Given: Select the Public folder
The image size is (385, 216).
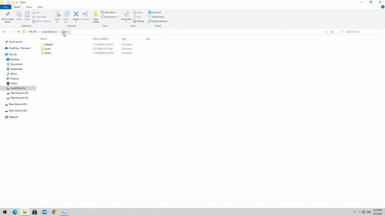Looking at the screenshot, I should click(x=48, y=53).
